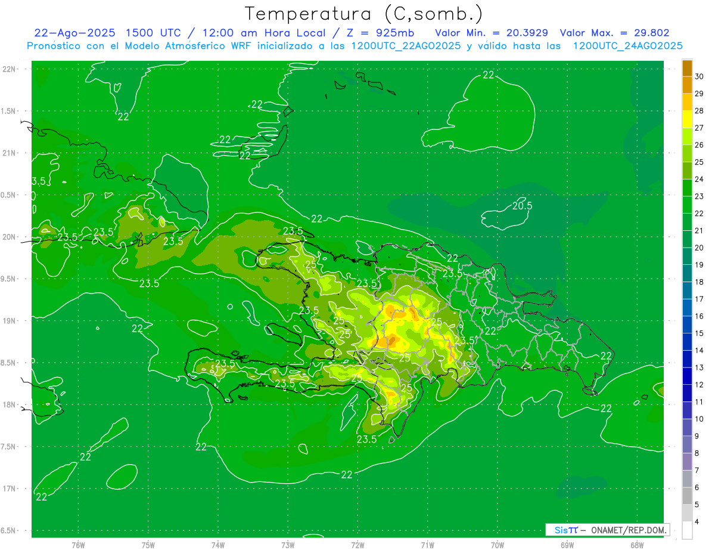Click the longitude tick label "71W"
This screenshot has width=715, height=553.
(428, 545)
